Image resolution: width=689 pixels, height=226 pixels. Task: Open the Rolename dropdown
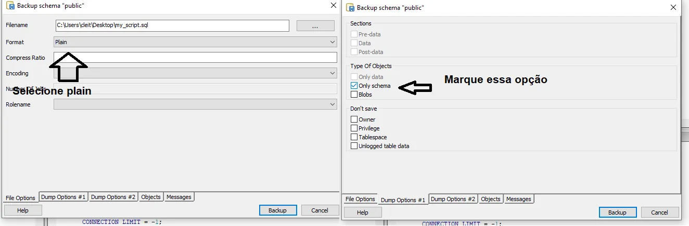(195, 104)
